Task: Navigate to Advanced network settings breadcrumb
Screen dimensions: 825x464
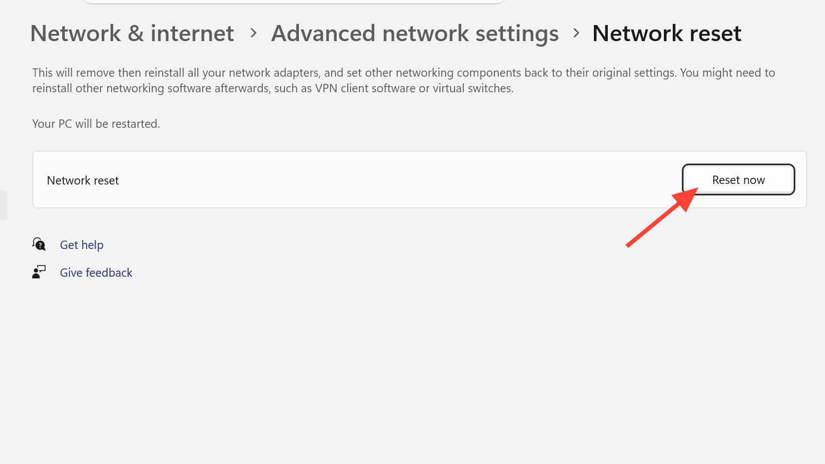Action: pos(414,33)
